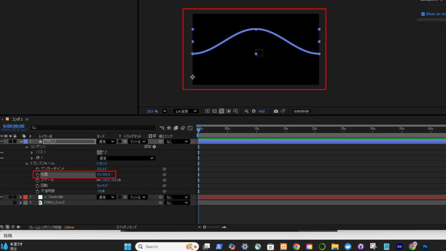Click the constrain proportions link icon for scale
This screenshot has height=251, width=446.
click(x=98, y=180)
